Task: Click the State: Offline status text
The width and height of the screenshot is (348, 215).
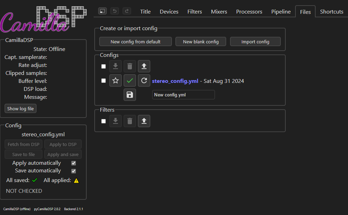Action: point(49,49)
